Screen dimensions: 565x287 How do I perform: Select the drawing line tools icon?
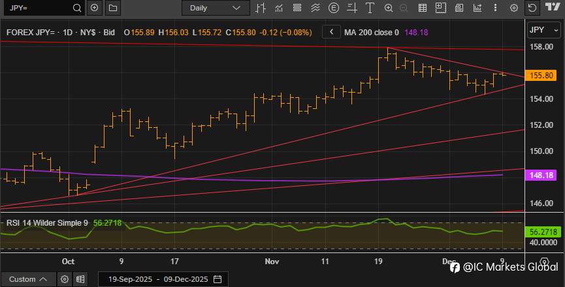tap(352, 8)
